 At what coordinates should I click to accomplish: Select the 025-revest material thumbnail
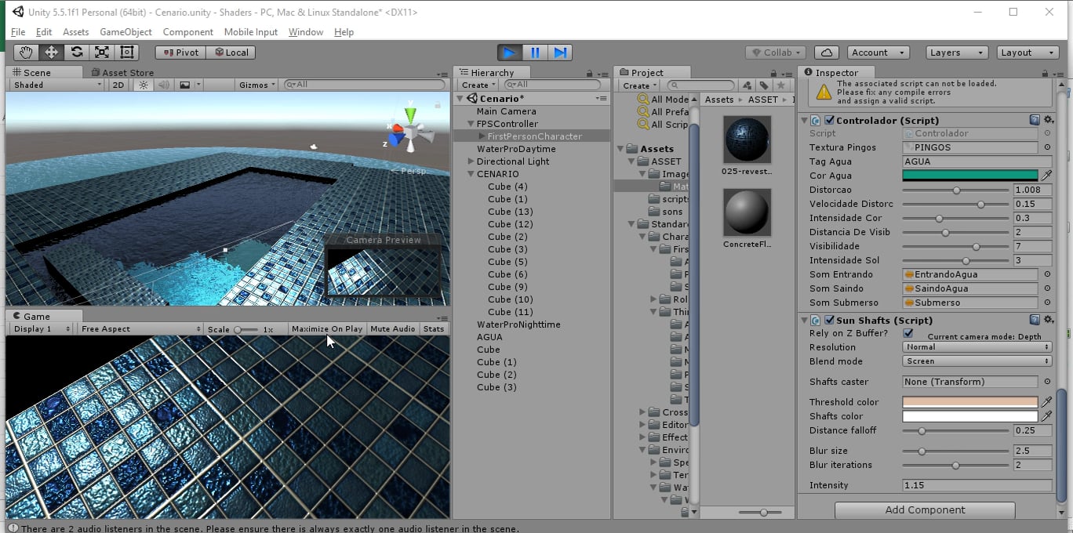[747, 140]
